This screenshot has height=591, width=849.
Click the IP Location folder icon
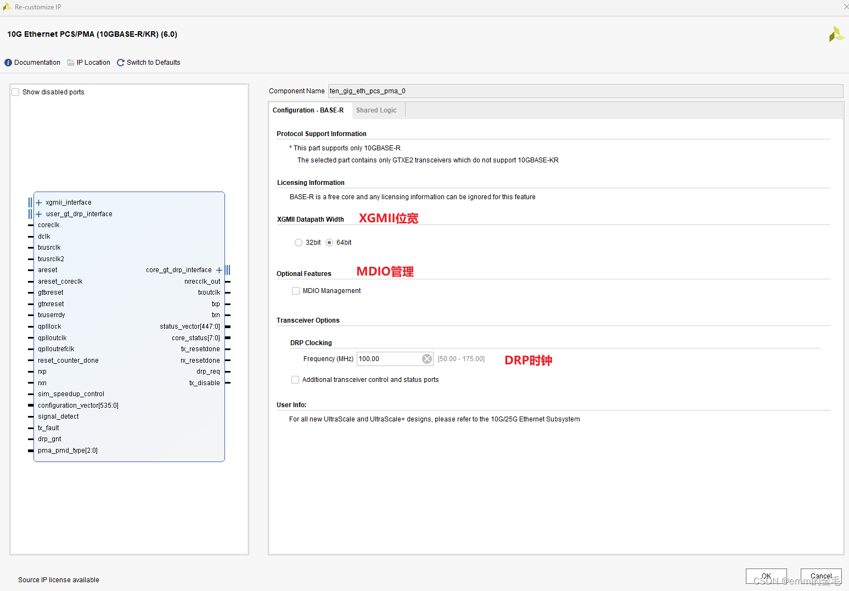point(71,63)
